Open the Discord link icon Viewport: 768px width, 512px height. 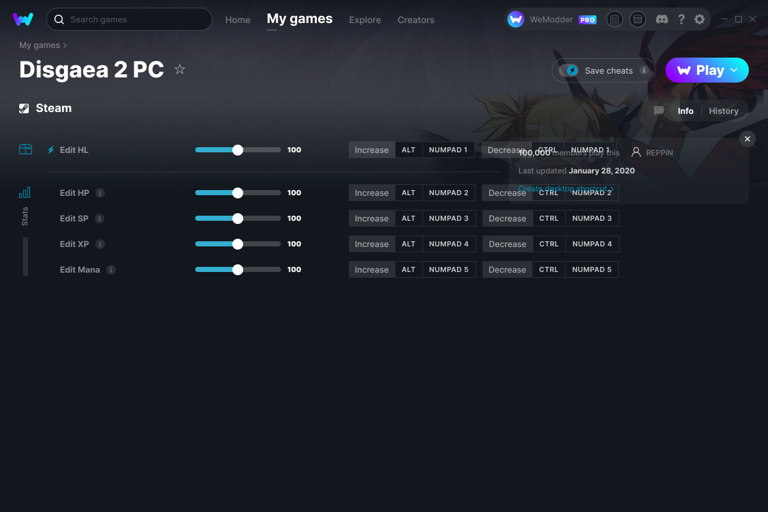coord(662,19)
